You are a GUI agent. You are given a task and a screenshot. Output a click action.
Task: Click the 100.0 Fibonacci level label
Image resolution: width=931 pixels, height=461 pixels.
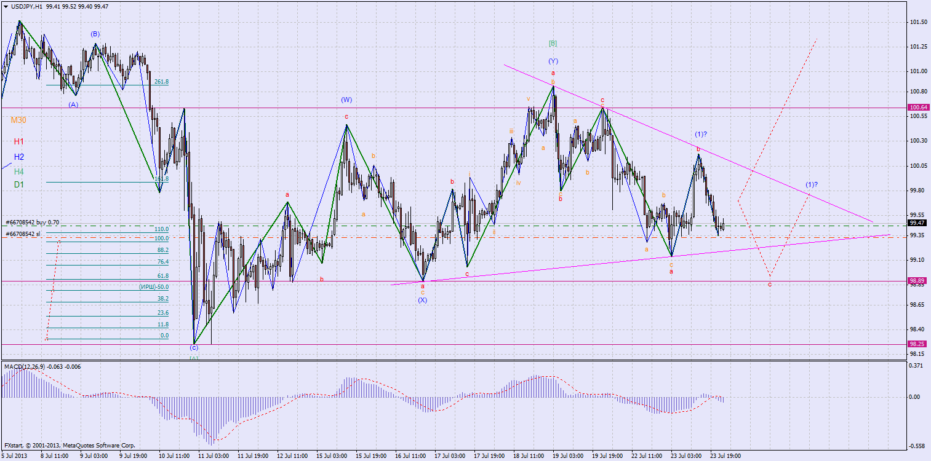point(162,238)
